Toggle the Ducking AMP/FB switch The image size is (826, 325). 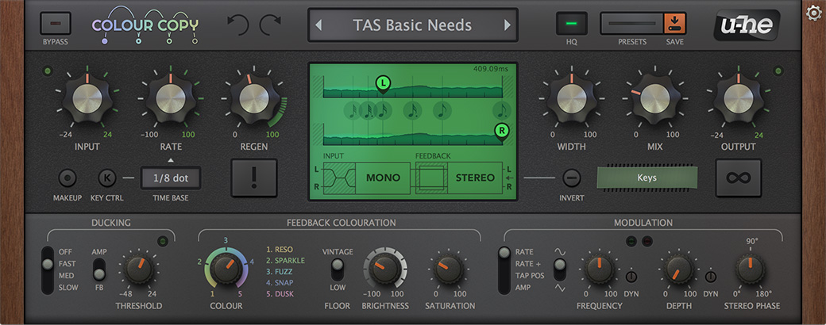[x=98, y=270]
